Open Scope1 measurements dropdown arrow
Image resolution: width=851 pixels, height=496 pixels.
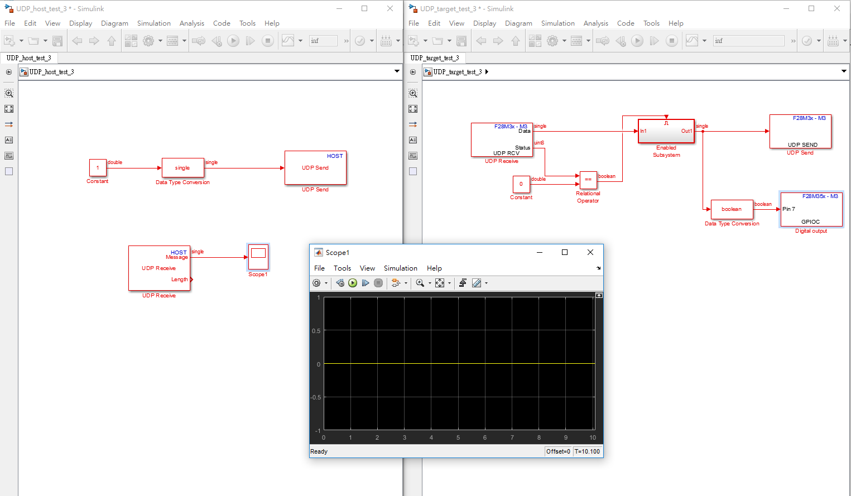click(x=486, y=283)
